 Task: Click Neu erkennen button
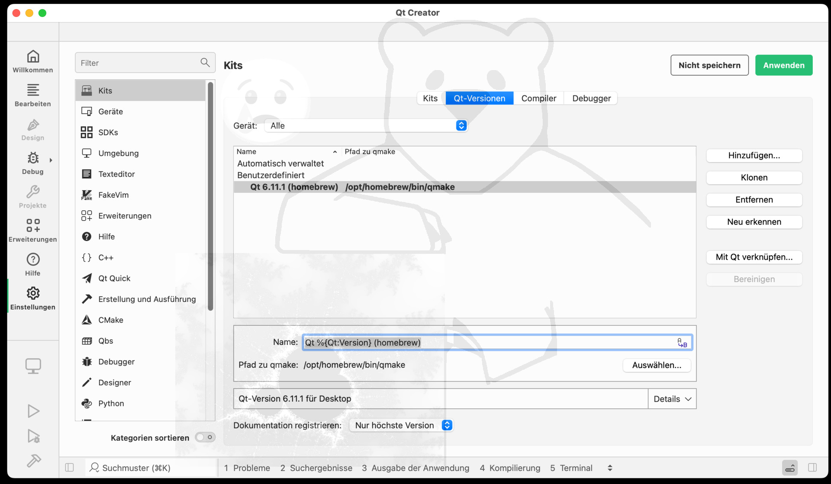(x=754, y=222)
